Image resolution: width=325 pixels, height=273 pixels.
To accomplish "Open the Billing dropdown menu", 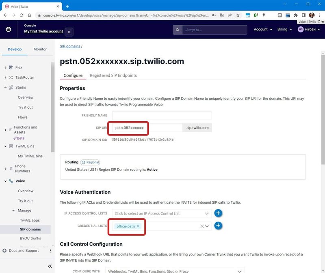I will pyautogui.click(x=285, y=29).
